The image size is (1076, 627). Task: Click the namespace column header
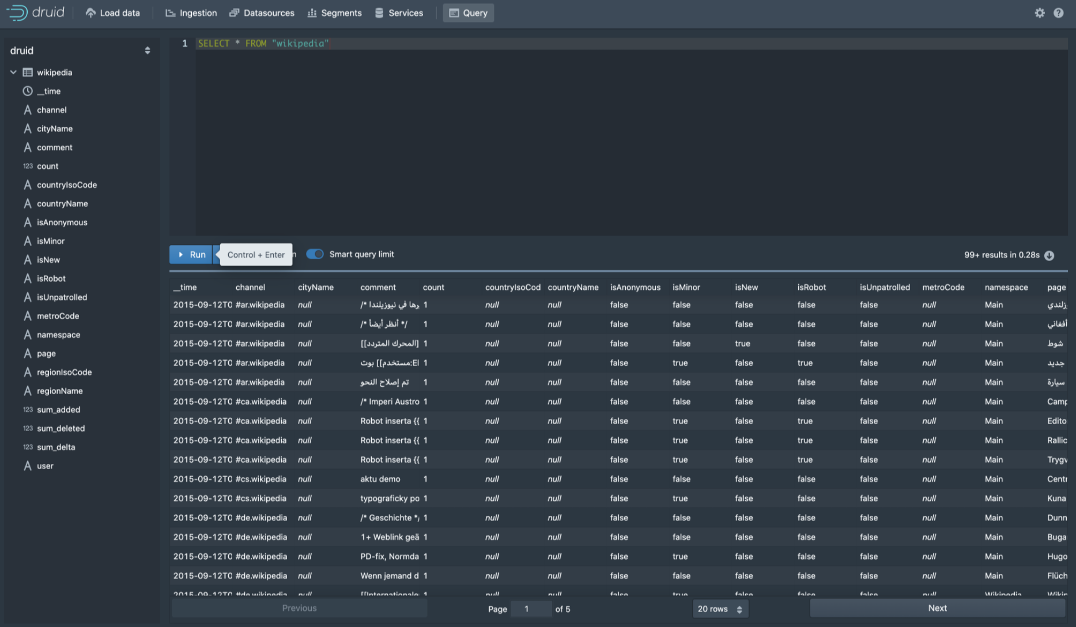pyautogui.click(x=1013, y=287)
